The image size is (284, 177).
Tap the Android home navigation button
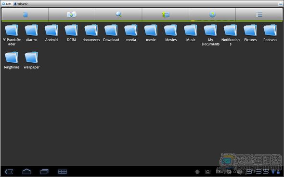(26, 171)
